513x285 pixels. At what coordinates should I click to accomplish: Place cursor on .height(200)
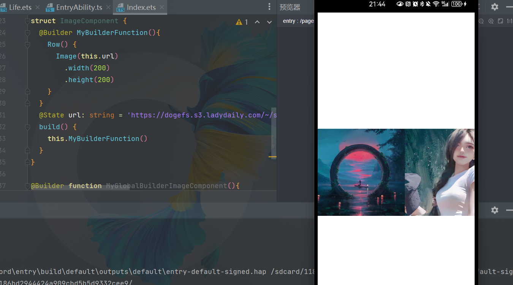(x=89, y=80)
